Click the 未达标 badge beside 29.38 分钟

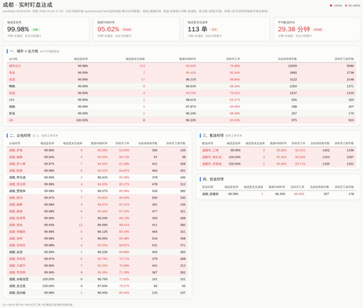318,30
